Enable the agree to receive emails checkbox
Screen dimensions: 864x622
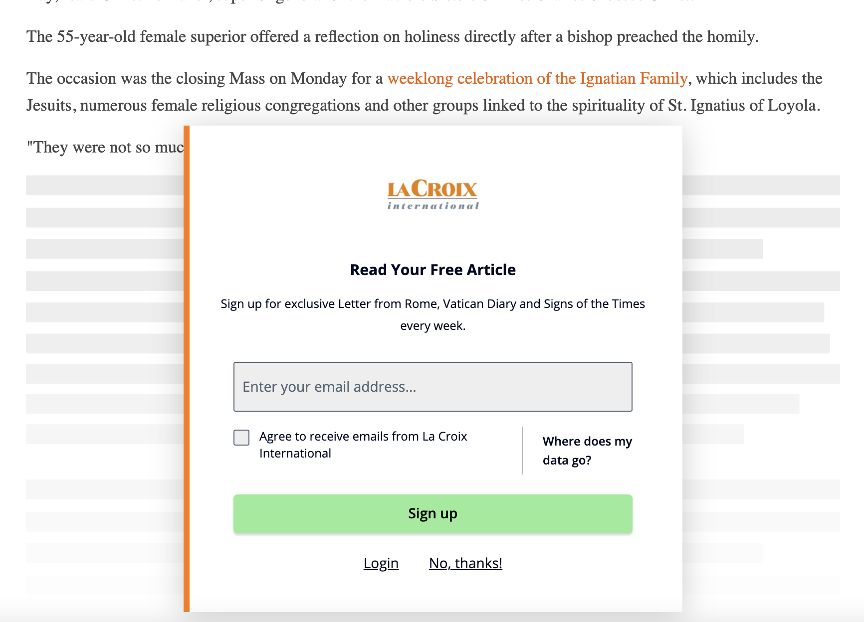click(x=241, y=437)
